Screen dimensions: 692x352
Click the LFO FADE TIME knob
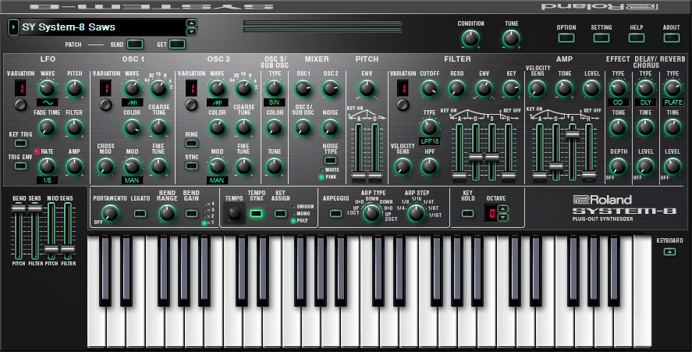click(48, 128)
